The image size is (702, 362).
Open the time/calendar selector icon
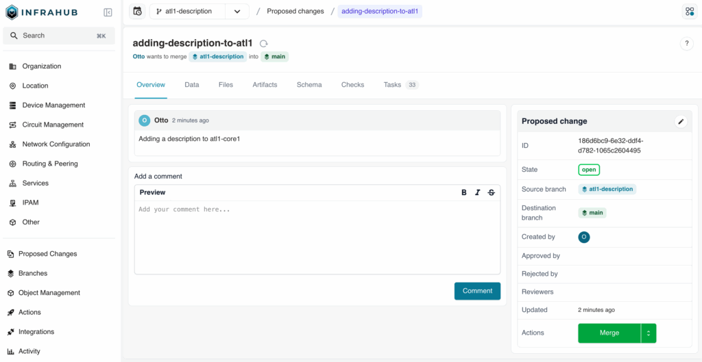coord(137,12)
